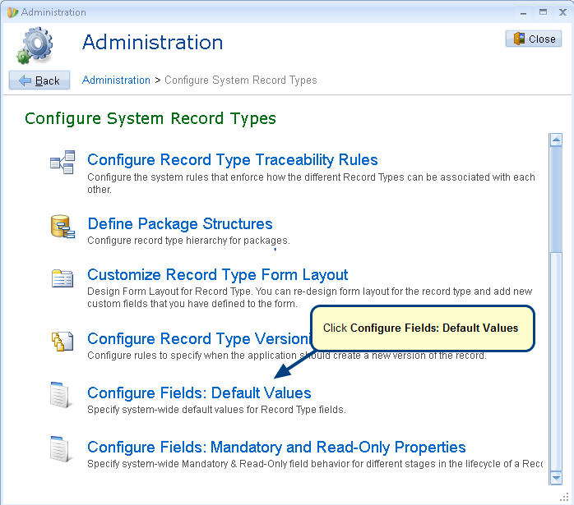Click green 'Configure System Record Types' heading
The width and height of the screenshot is (574, 505).
click(150, 119)
